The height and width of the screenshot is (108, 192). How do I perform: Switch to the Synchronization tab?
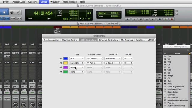point(52,40)
